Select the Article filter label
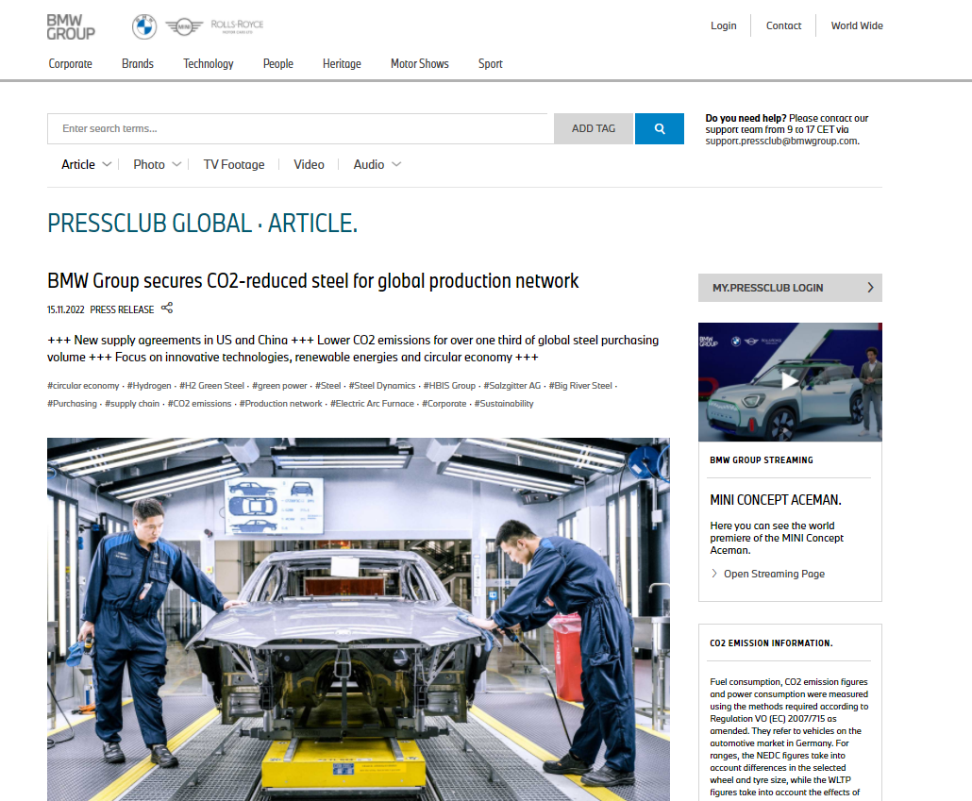972x801 pixels. (78, 164)
